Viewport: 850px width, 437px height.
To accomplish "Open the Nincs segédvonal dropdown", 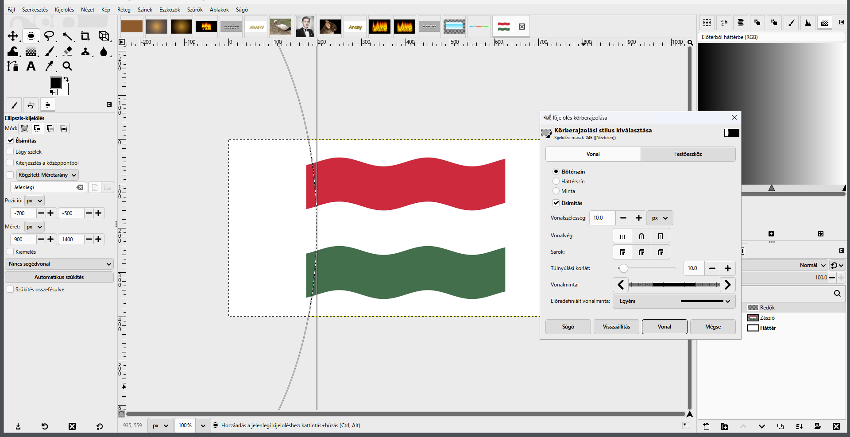I will pos(59,264).
